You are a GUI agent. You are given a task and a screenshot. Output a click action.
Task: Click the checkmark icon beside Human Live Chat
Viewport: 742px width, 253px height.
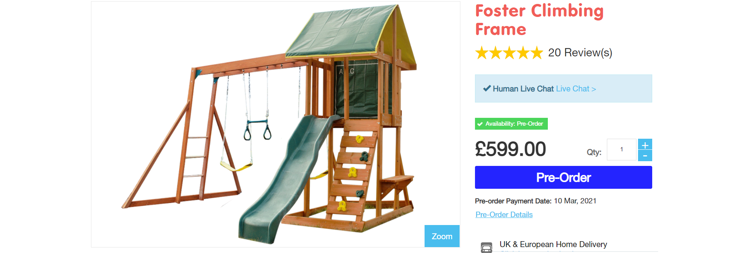point(487,88)
